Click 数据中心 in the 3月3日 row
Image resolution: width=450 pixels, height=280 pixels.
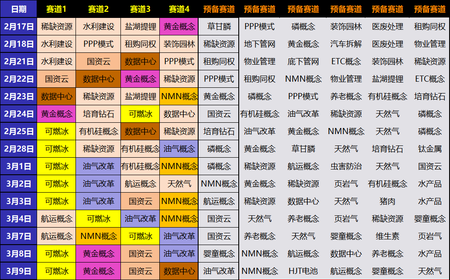303,201
